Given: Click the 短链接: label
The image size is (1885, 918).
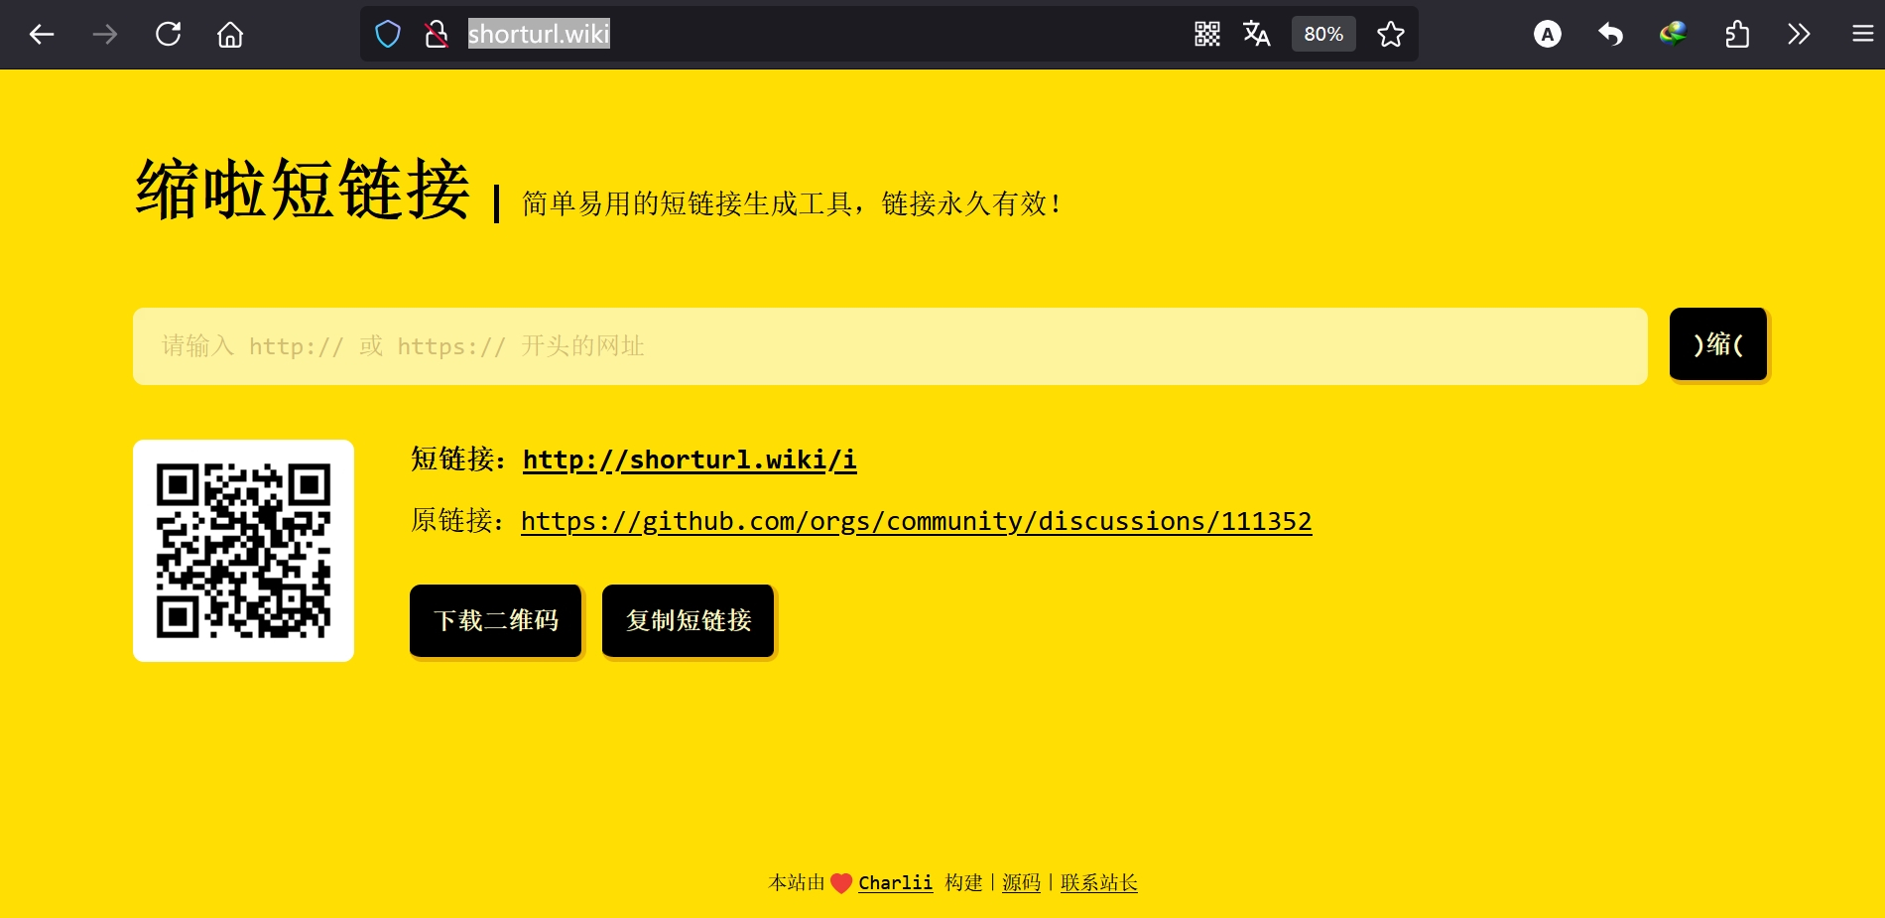Looking at the screenshot, I should pos(458,459).
